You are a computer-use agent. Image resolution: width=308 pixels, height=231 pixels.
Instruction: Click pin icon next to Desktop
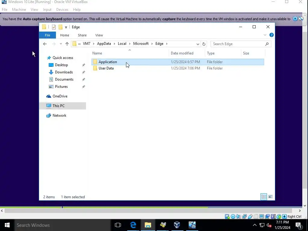(x=84, y=65)
